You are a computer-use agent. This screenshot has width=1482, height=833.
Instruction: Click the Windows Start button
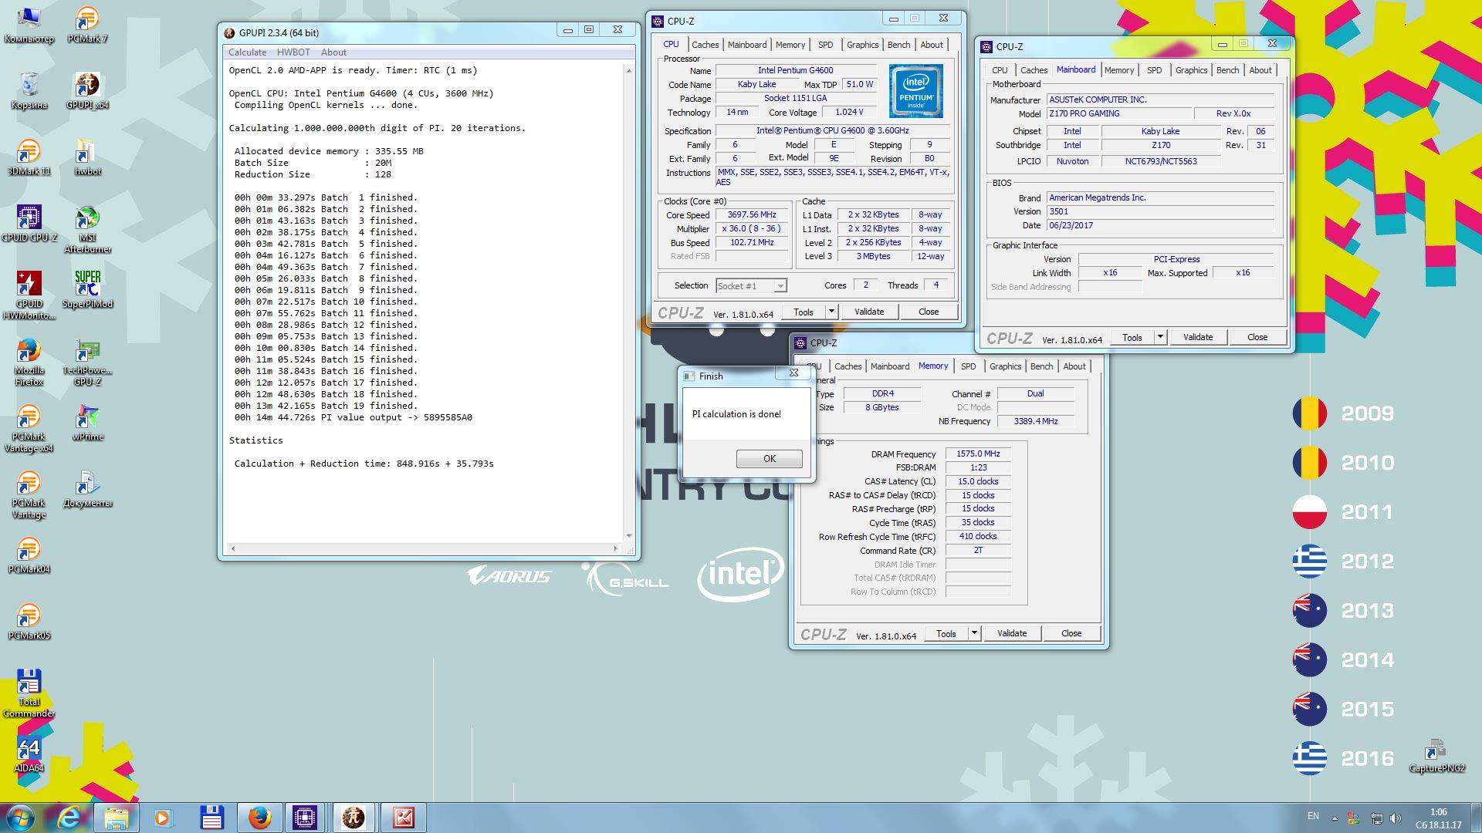pyautogui.click(x=20, y=818)
